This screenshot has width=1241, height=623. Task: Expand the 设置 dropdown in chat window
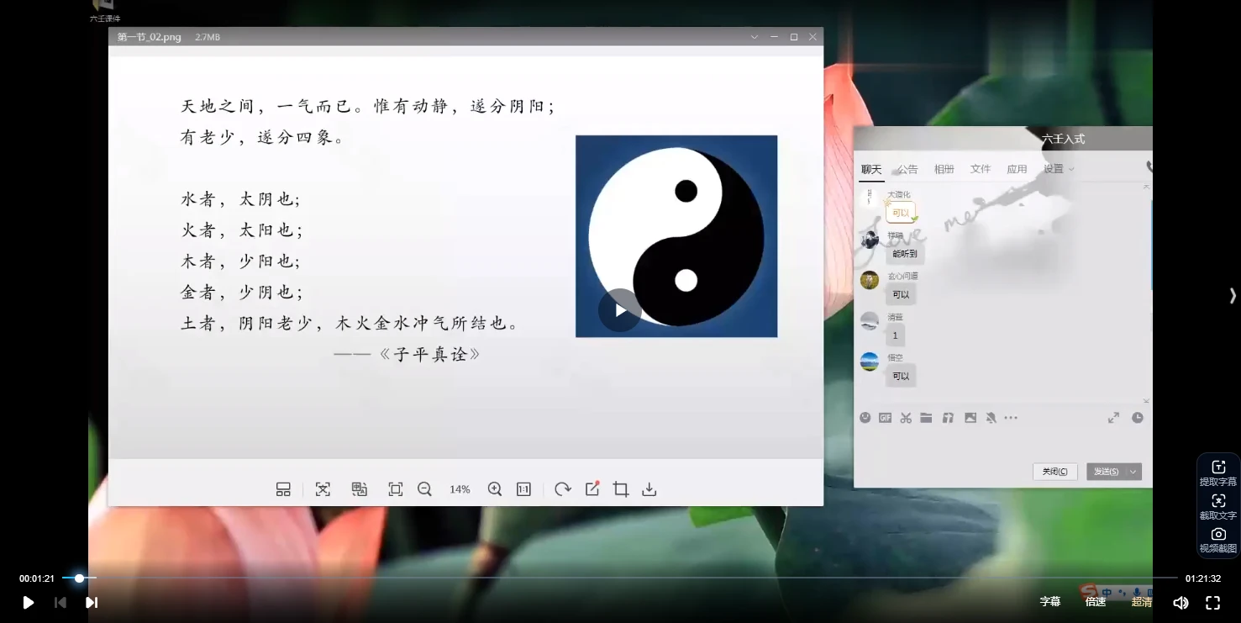[x=1059, y=169]
